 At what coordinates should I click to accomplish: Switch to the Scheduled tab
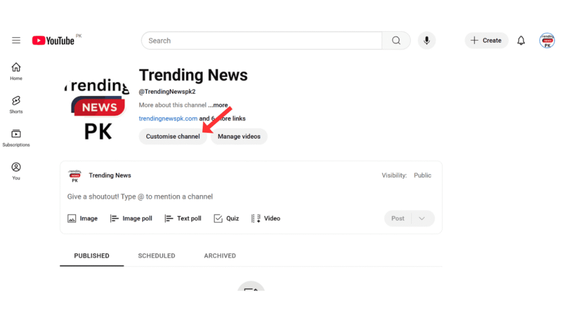(156, 256)
